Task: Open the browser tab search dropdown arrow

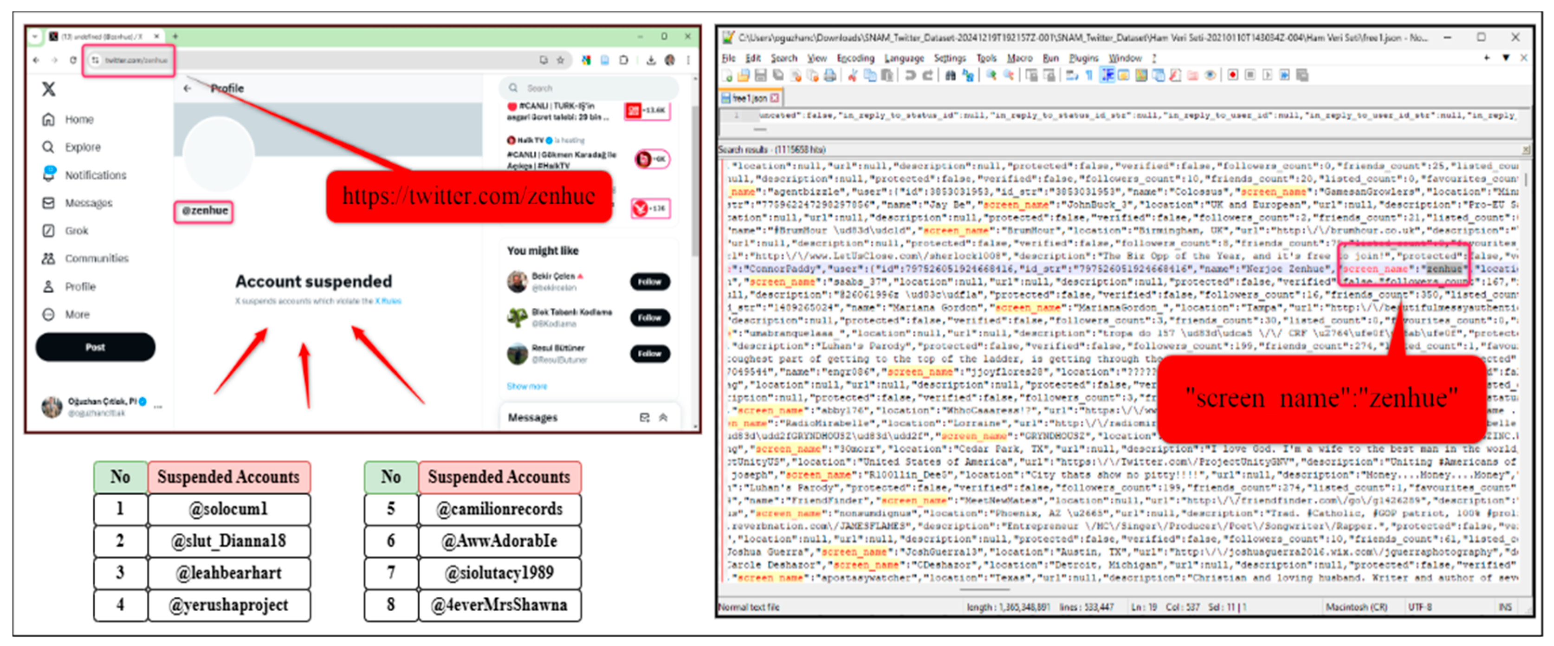Action: pyautogui.click(x=35, y=37)
